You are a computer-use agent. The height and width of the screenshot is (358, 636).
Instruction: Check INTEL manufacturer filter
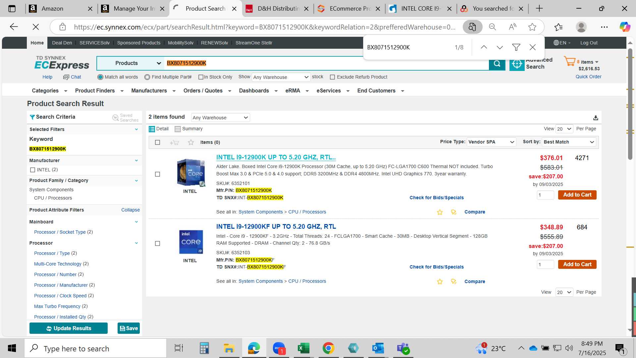point(32,170)
